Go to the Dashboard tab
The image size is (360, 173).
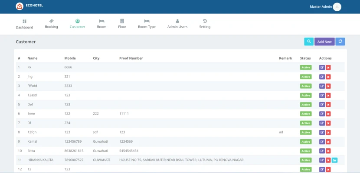pos(24,24)
